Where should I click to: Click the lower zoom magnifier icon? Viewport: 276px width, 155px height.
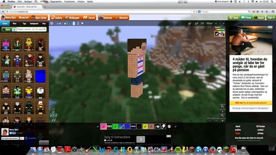click(x=223, y=115)
